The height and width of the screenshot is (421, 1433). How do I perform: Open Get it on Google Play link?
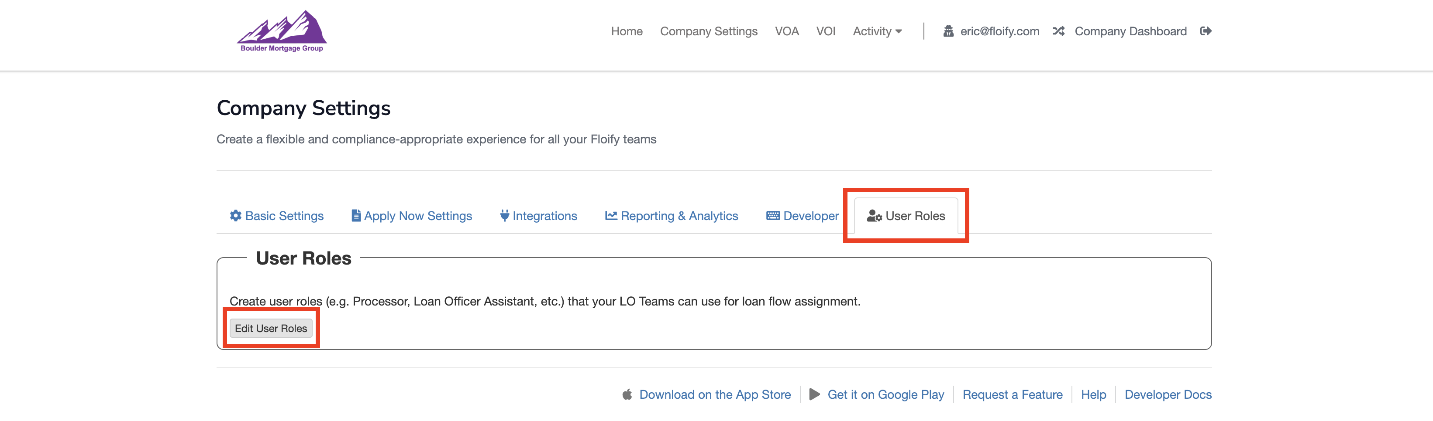click(885, 394)
